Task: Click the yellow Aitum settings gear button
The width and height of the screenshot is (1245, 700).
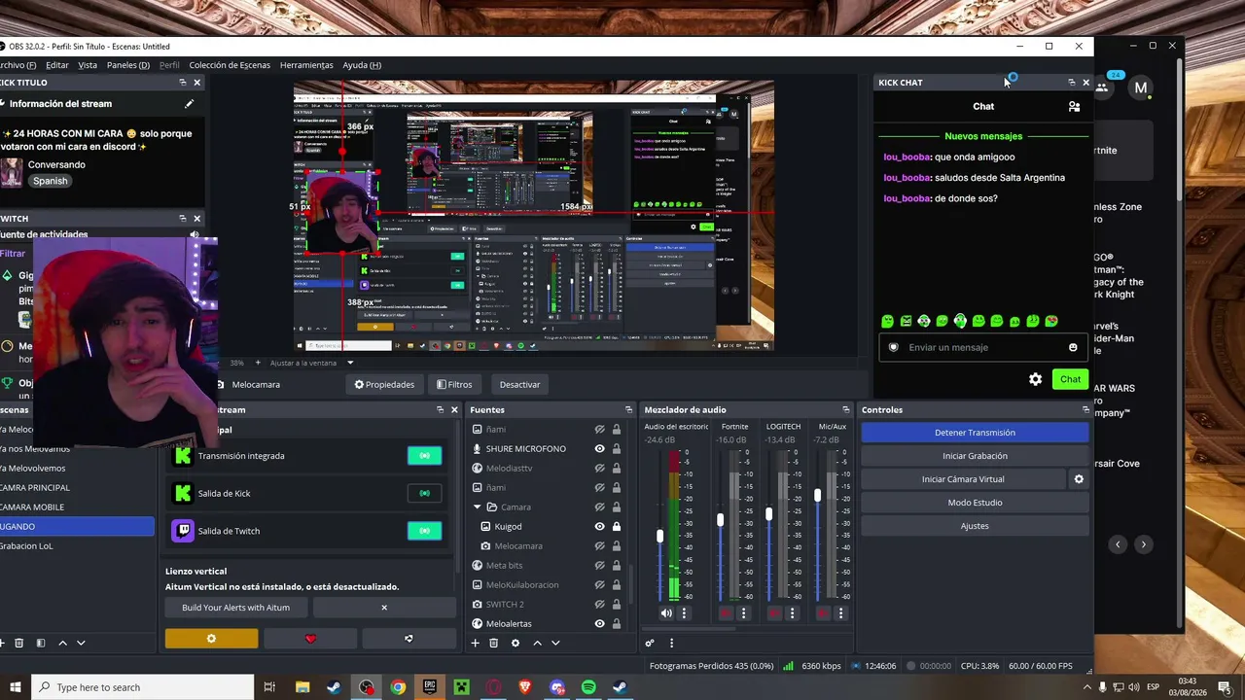Action: pyautogui.click(x=211, y=639)
